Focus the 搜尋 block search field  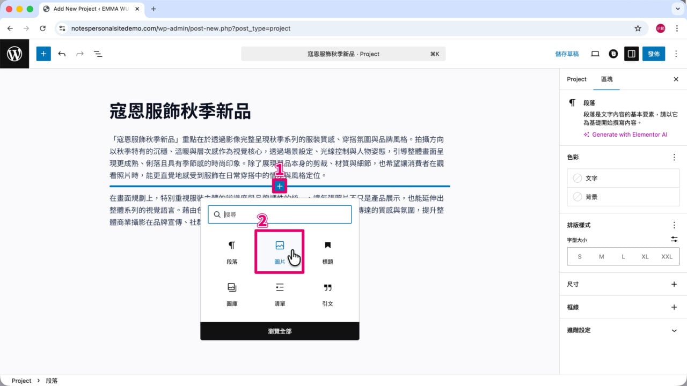(280, 214)
